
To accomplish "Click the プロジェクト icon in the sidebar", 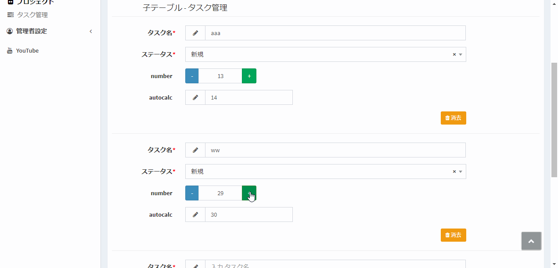I will tap(10, 2).
